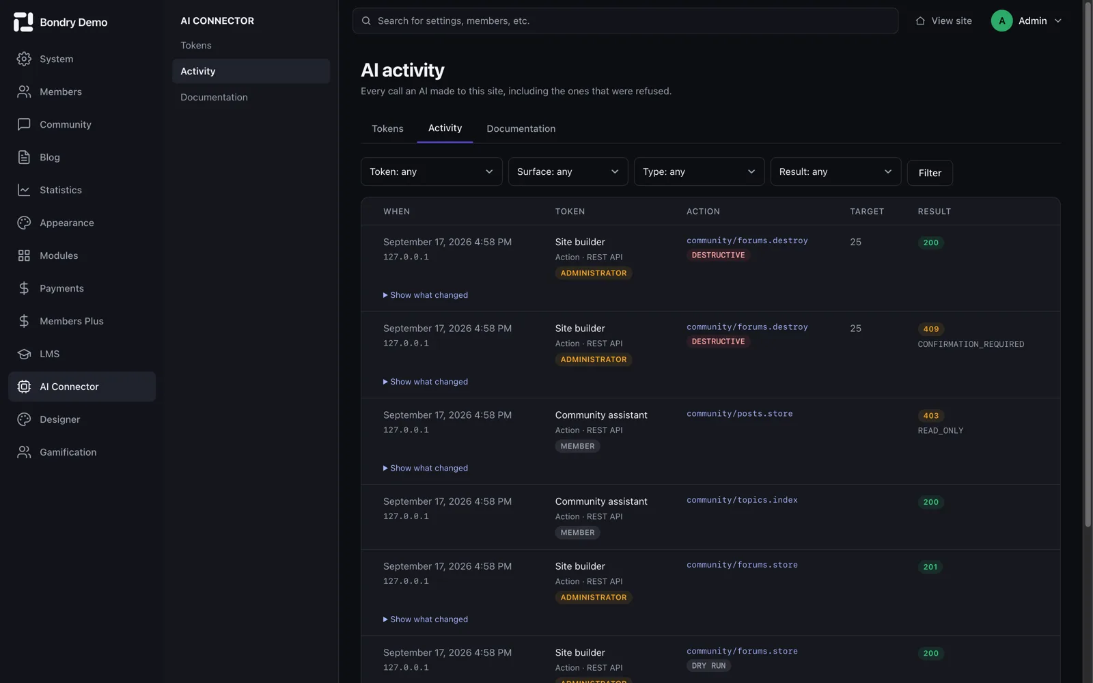The height and width of the screenshot is (683, 1093).
Task: Switch to the Tokens tab
Action: pyautogui.click(x=387, y=128)
